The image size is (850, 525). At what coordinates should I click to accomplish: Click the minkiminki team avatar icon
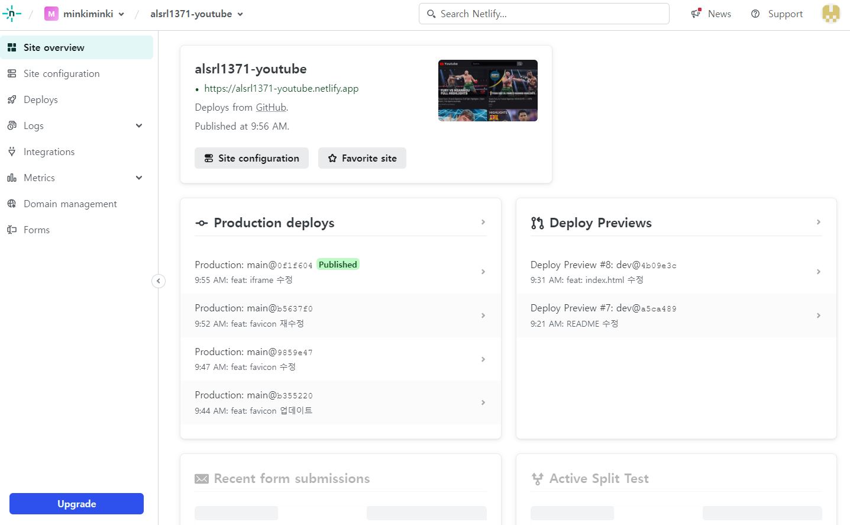[x=51, y=14]
